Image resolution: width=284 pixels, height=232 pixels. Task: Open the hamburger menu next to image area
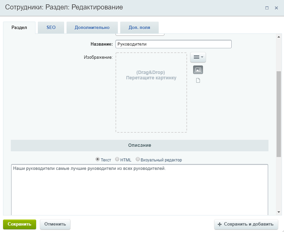pyautogui.click(x=198, y=57)
